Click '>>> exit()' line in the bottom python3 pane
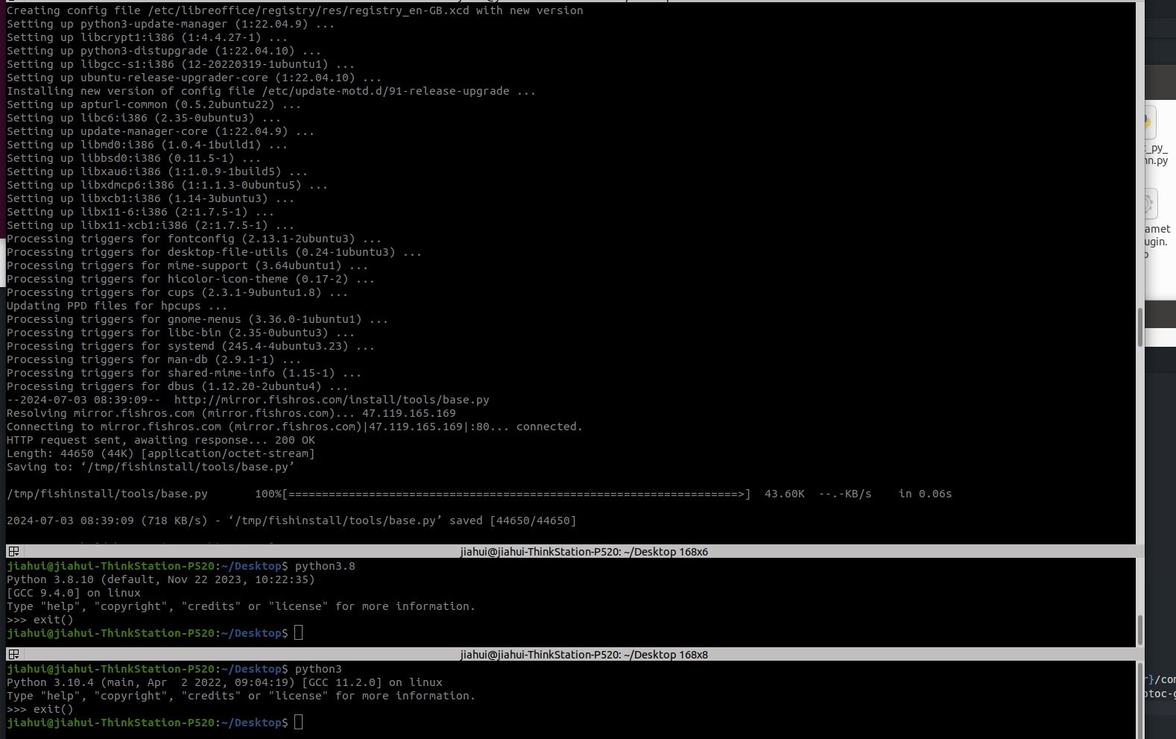Viewport: 1176px width, 739px height. tap(40, 709)
